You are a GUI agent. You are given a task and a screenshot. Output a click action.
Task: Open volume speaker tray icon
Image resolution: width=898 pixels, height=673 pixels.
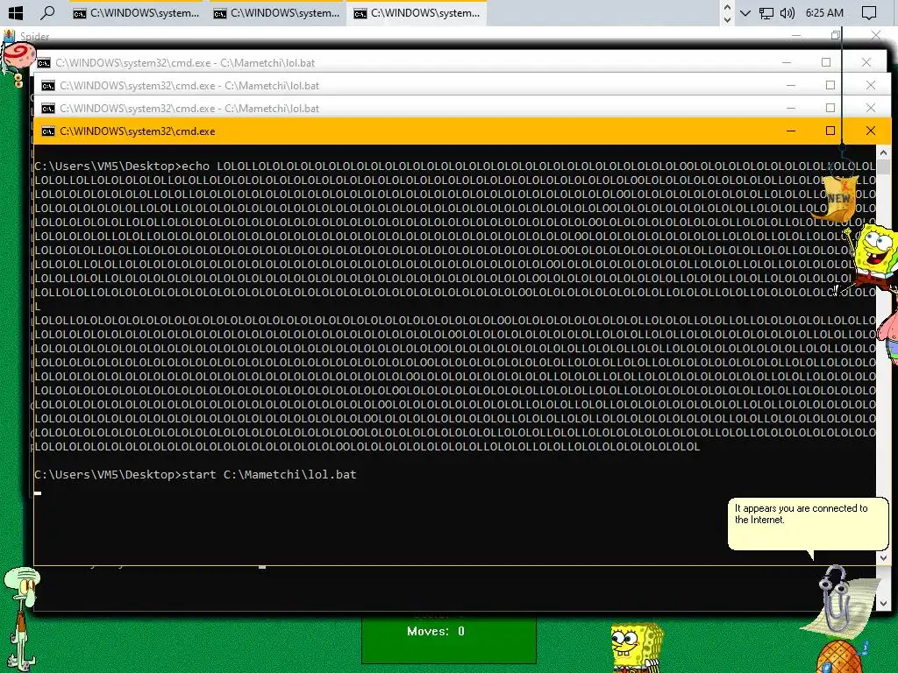(788, 13)
